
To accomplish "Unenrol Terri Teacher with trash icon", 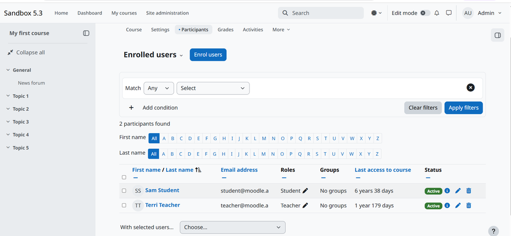I will (469, 206).
